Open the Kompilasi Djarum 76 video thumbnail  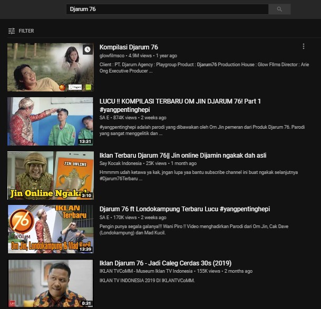pyautogui.click(x=51, y=67)
